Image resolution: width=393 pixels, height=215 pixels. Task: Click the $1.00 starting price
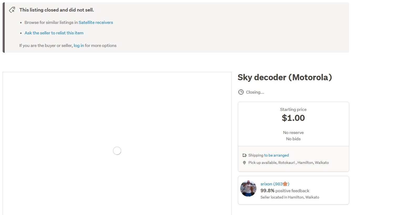coord(293,118)
